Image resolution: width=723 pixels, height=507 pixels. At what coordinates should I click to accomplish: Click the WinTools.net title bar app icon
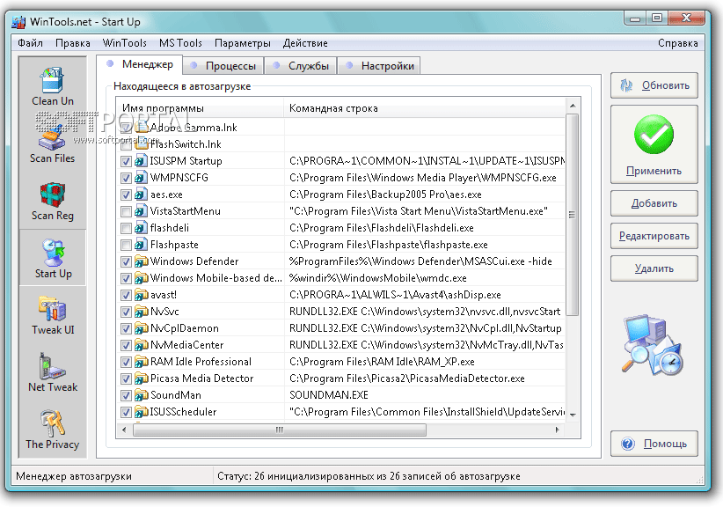(18, 22)
